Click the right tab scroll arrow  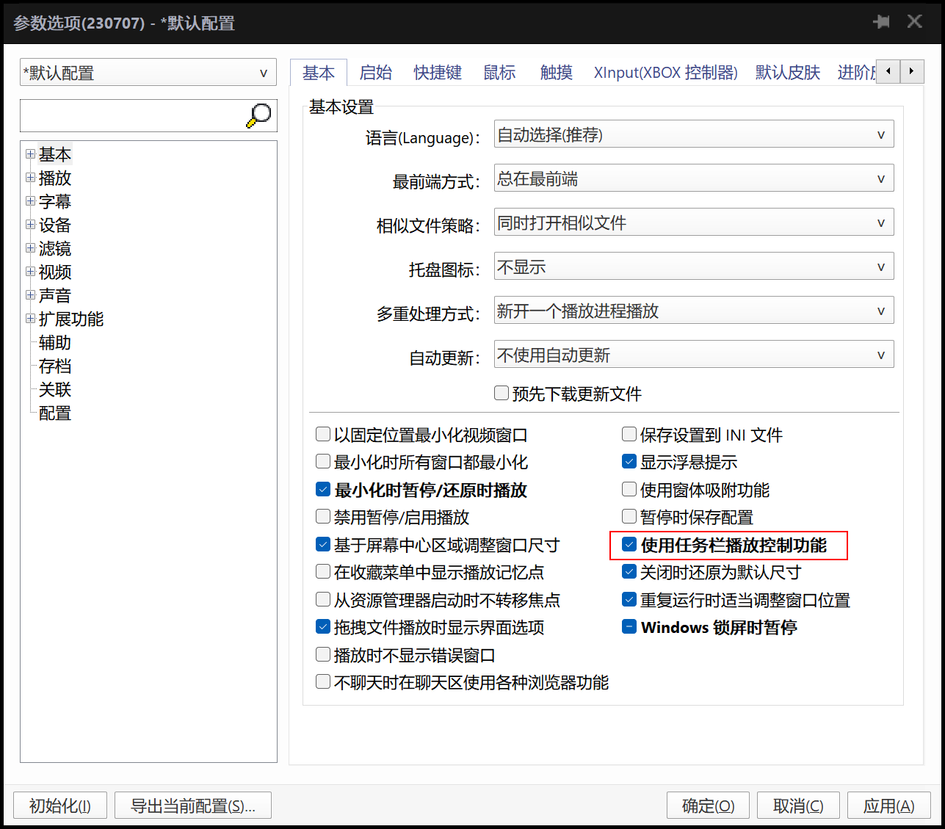point(912,71)
